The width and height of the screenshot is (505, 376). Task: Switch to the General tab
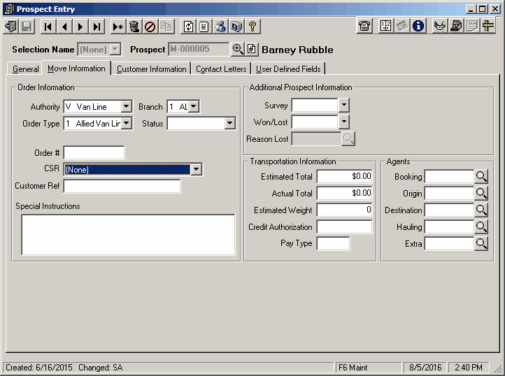pyautogui.click(x=25, y=69)
